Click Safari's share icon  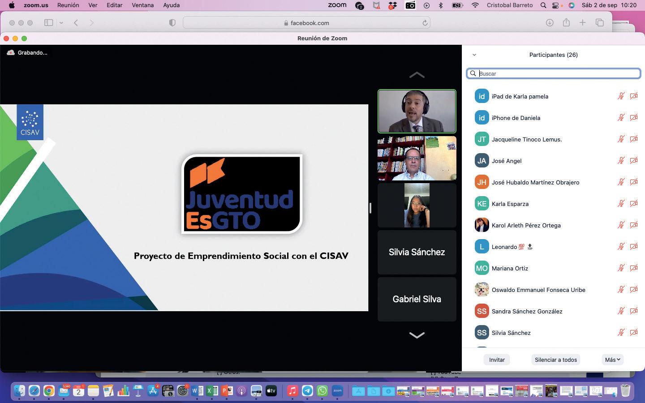[566, 22]
